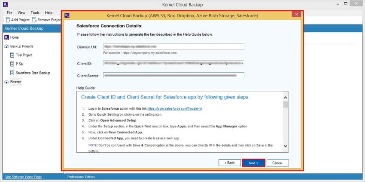Open the P Sal project entry
The width and height of the screenshot is (365, 182).
(x=20, y=64)
